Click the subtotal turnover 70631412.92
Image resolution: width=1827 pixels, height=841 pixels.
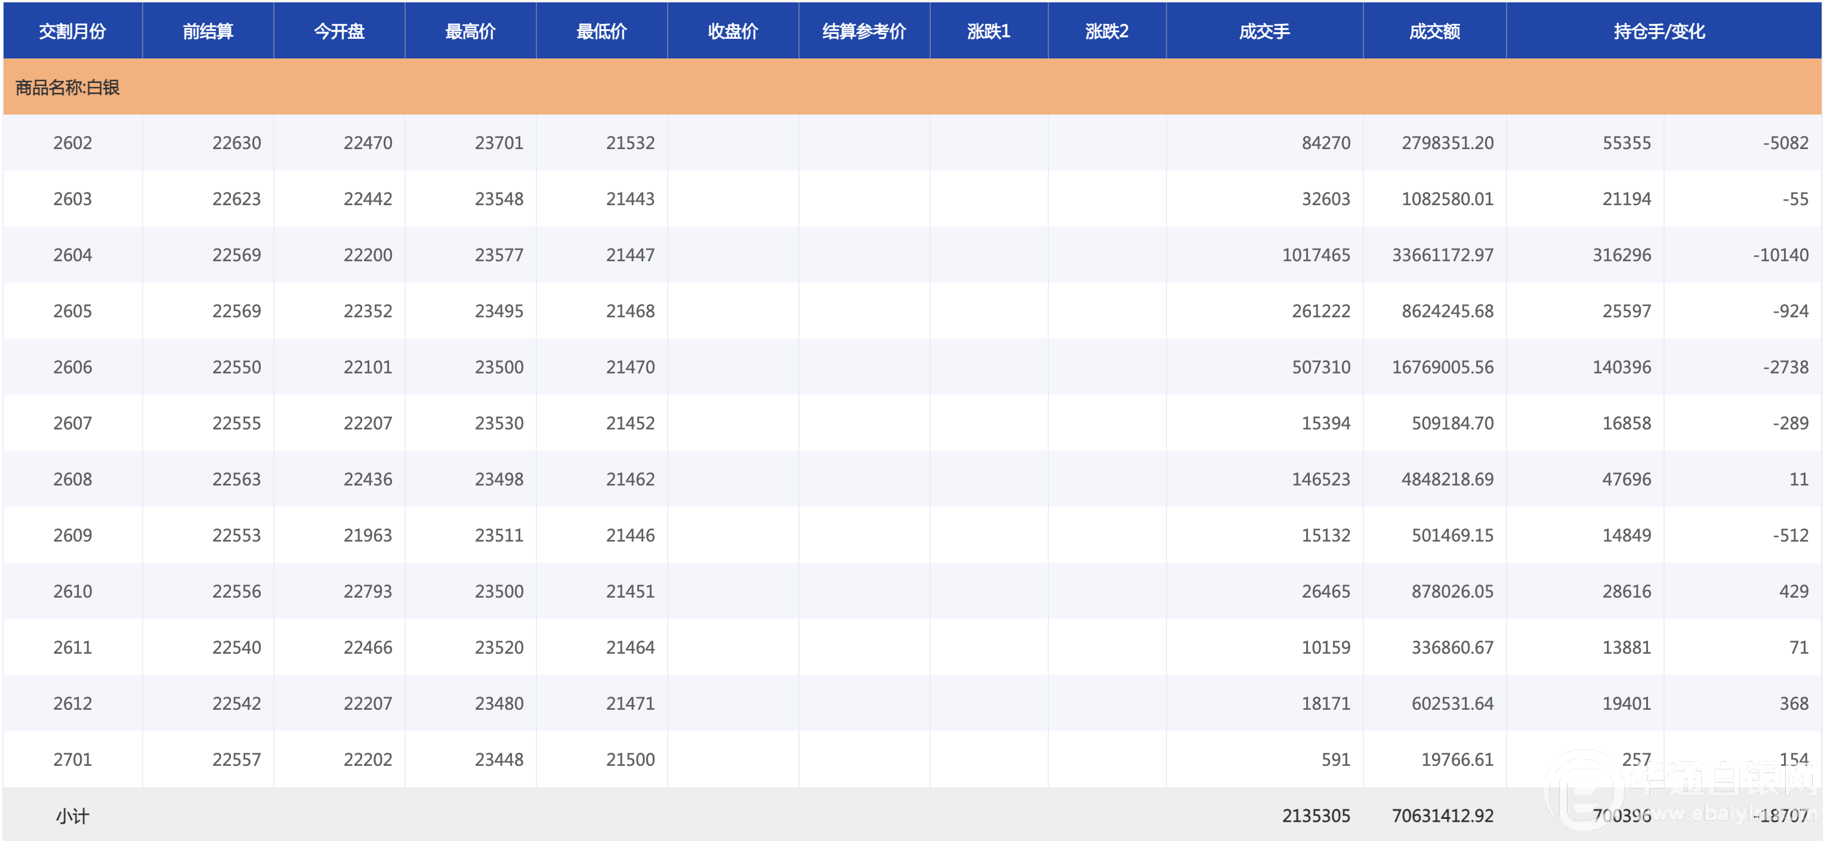(1442, 816)
